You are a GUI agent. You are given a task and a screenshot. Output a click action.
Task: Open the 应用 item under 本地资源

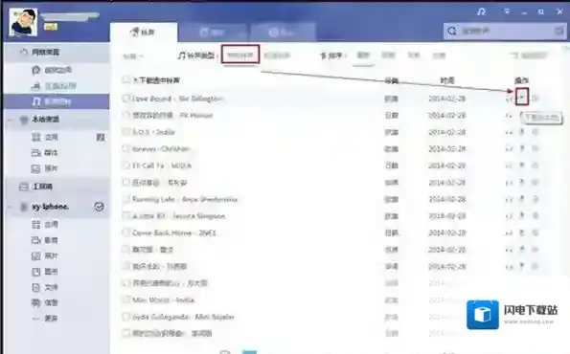click(x=45, y=137)
